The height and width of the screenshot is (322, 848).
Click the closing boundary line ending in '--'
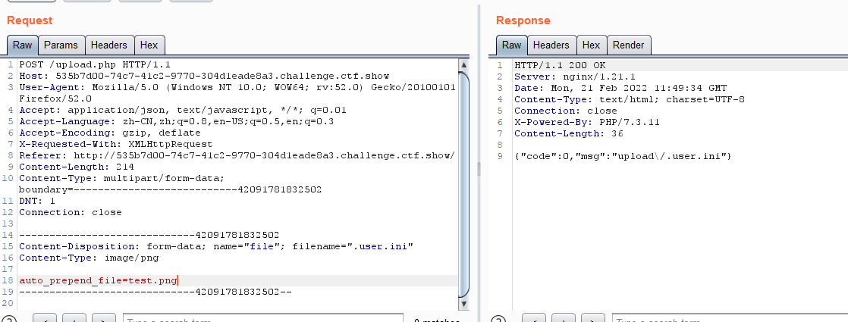[x=155, y=292]
